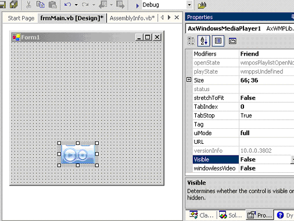Open the Visible value dropdown arrow

(x=292, y=160)
